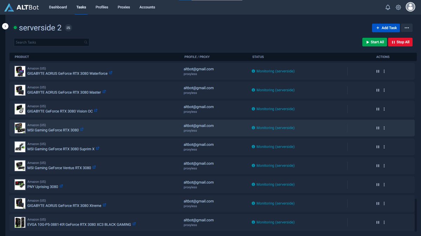Click status info icon for EVGA XC3 task
421x236 pixels.
(x=253, y=222)
